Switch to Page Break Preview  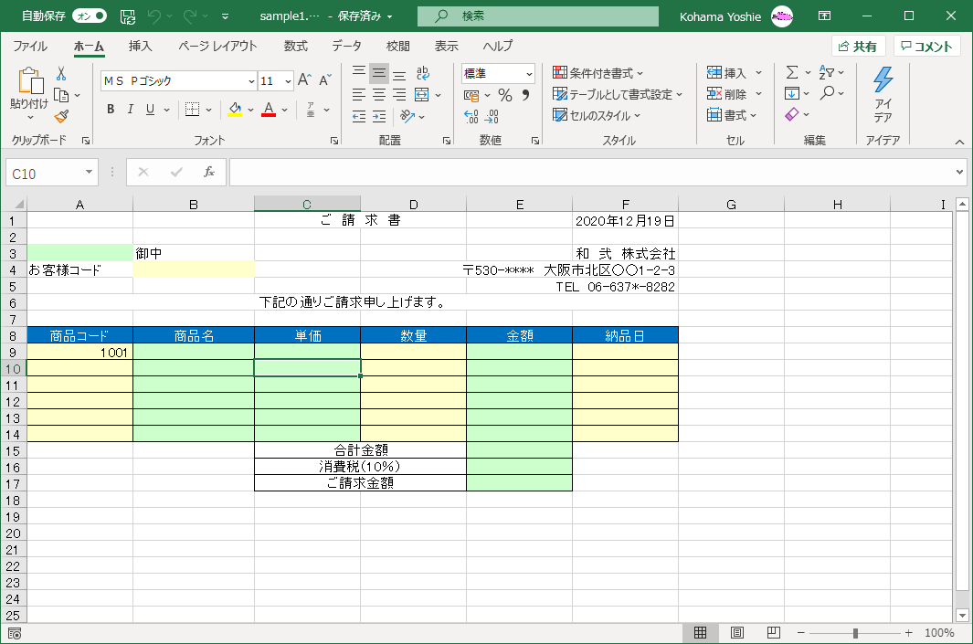click(x=773, y=633)
